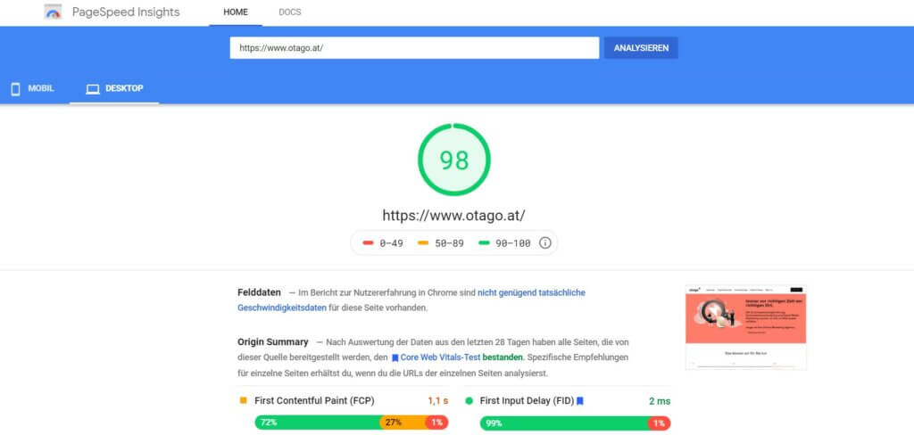
Task: Click the ANALYSIEREN button
Action: [x=641, y=48]
